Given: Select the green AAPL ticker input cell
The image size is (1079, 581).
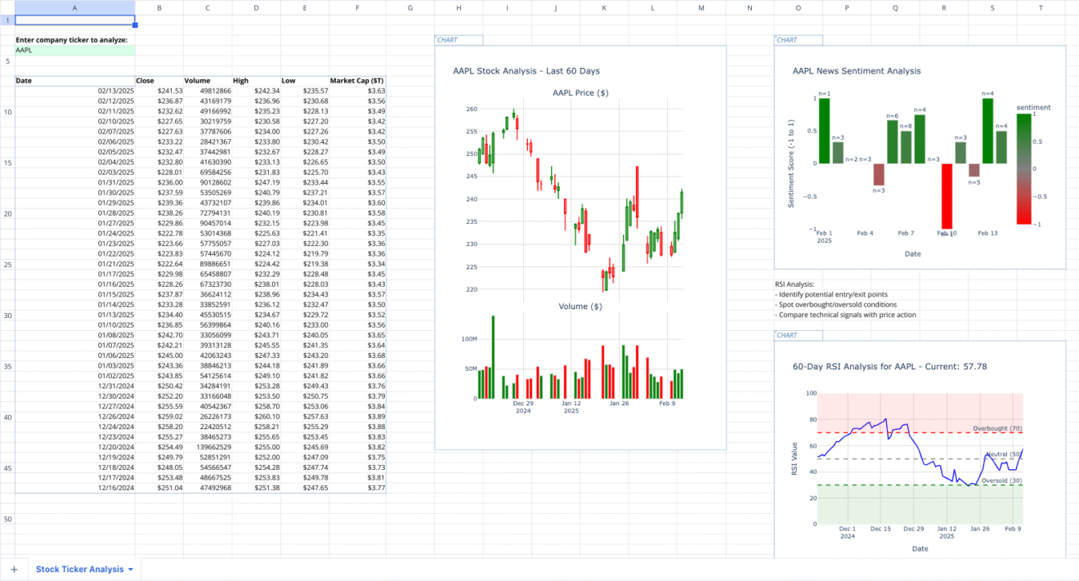Looking at the screenshot, I should coord(74,50).
